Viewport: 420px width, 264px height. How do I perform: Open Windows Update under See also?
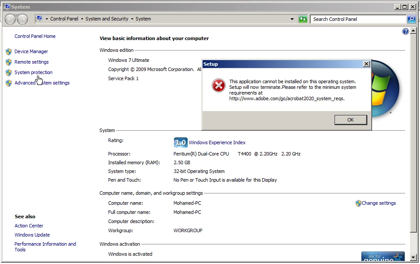[x=32, y=235]
